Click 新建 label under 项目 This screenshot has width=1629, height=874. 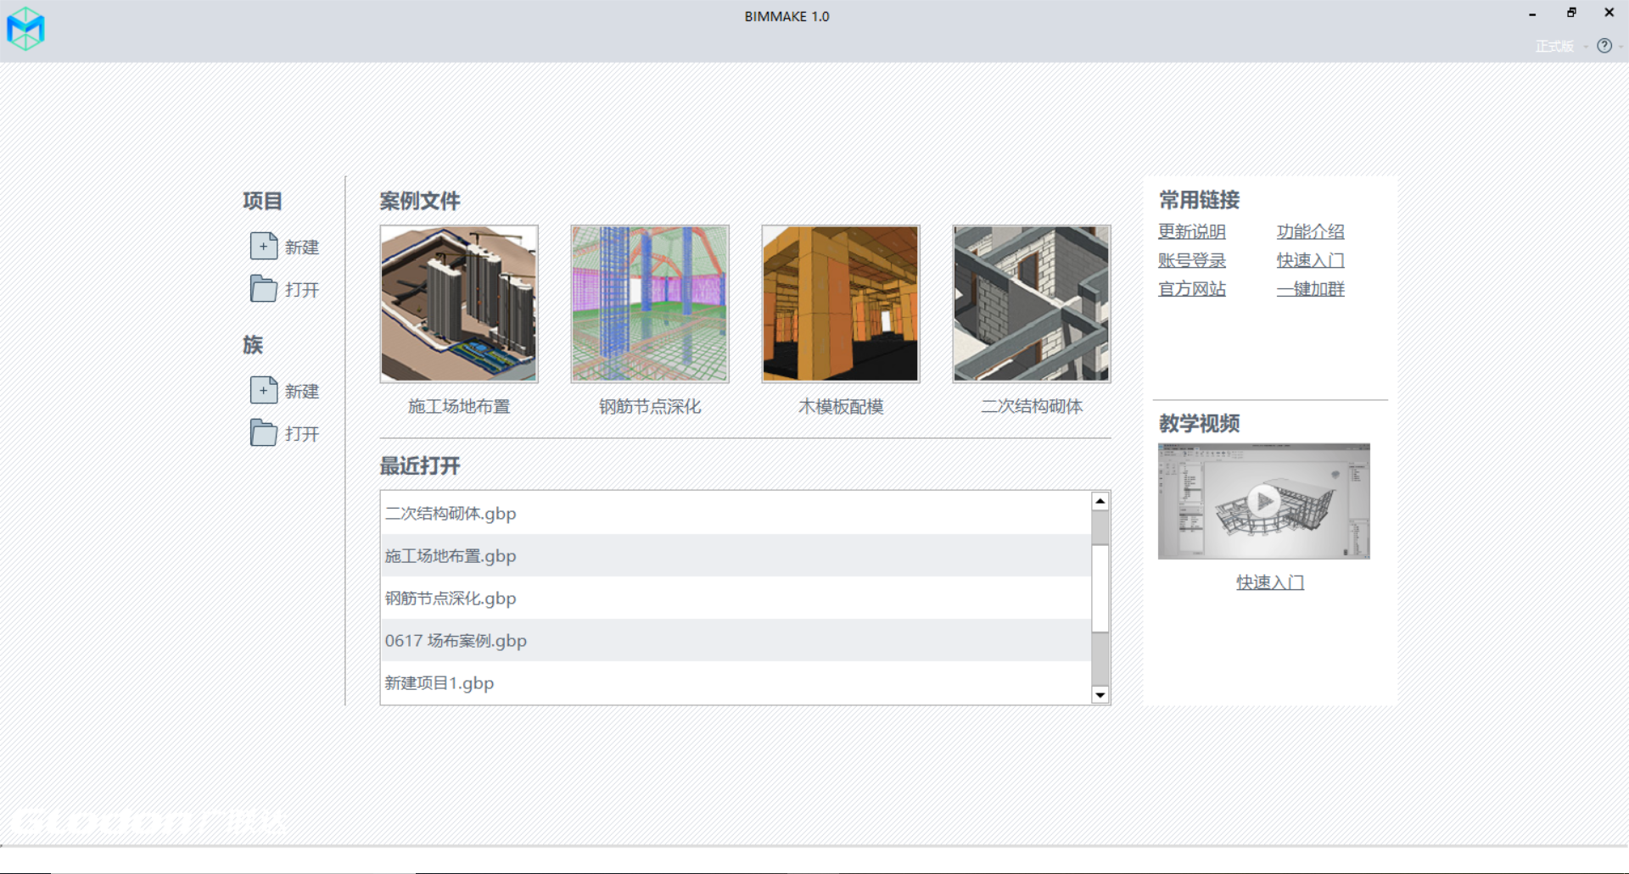pos(302,247)
